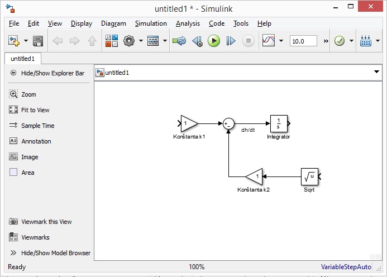Click untitled1 in the explorer bar breadcrumb
The height and width of the screenshot is (277, 387).
(x=117, y=73)
